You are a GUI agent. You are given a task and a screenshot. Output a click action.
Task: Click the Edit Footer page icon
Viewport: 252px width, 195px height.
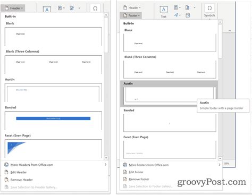pyautogui.click(x=125, y=172)
